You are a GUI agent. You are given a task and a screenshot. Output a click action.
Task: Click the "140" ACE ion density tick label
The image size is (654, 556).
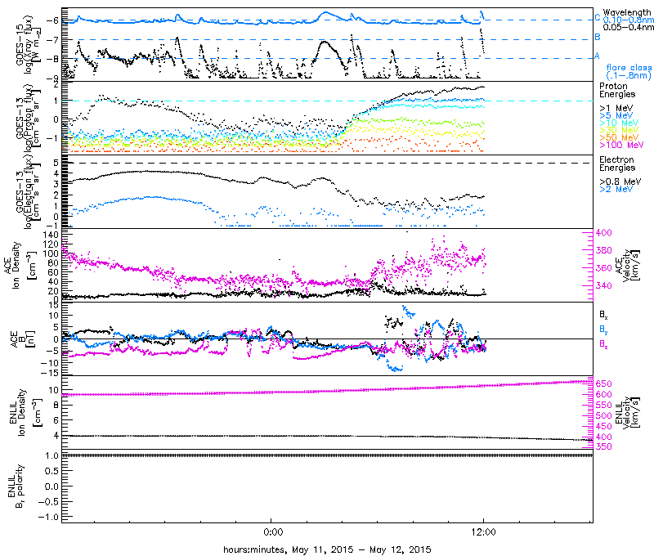click(51, 235)
